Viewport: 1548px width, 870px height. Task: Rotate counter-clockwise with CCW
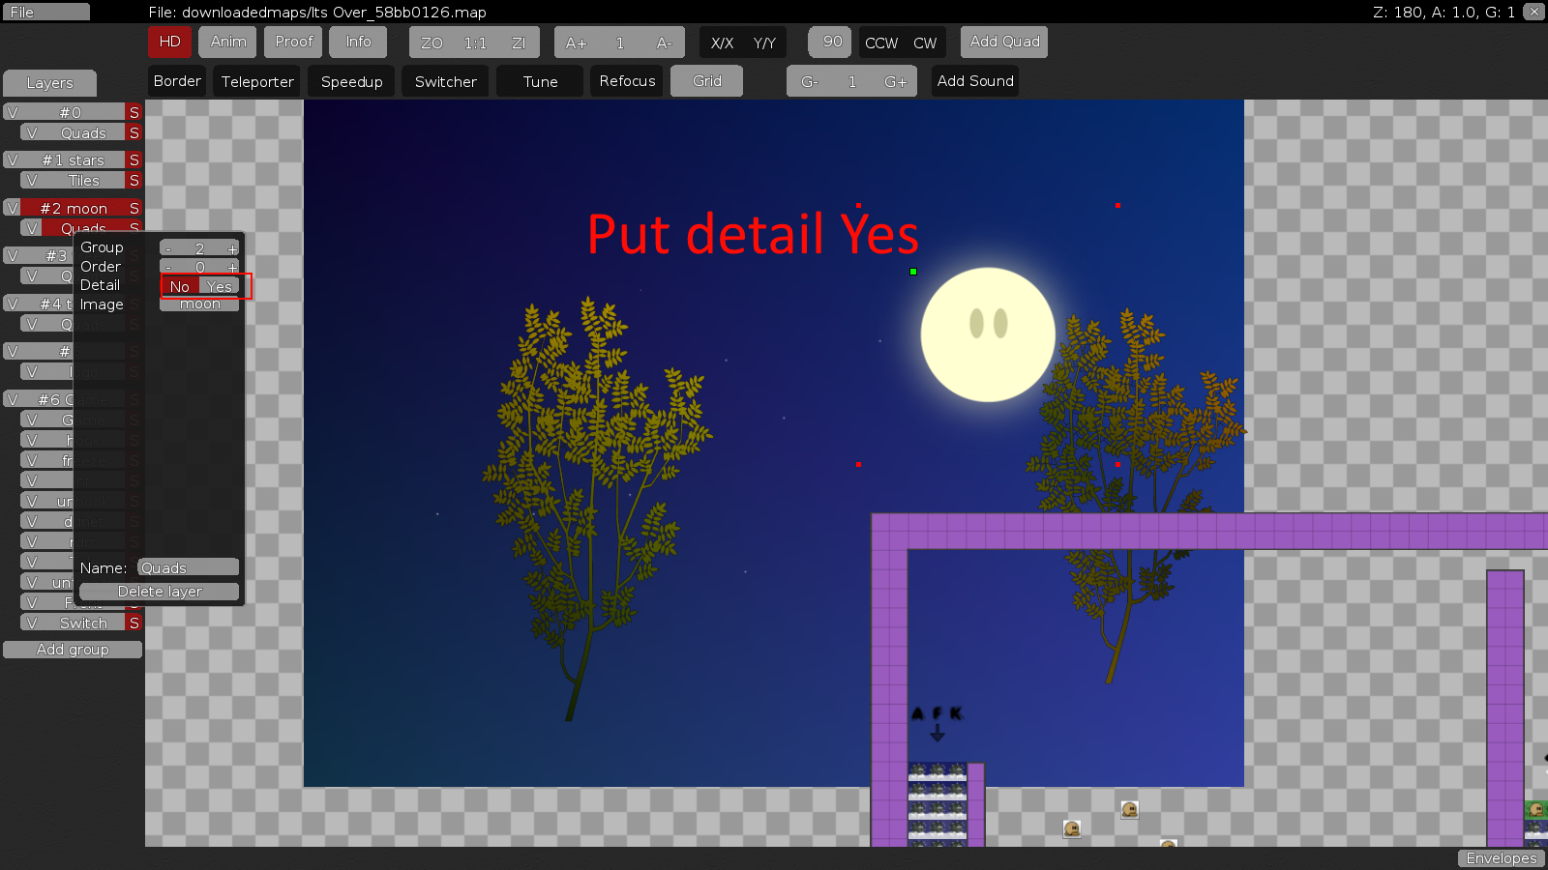[x=880, y=43]
